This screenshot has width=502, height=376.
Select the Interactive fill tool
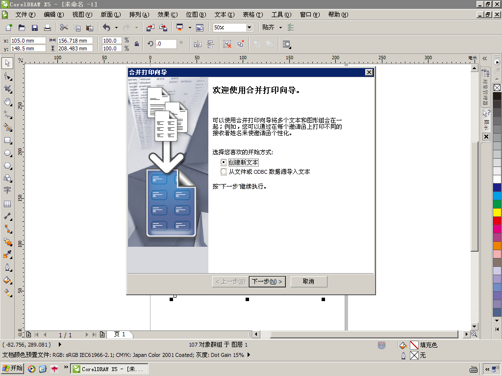(x=7, y=293)
